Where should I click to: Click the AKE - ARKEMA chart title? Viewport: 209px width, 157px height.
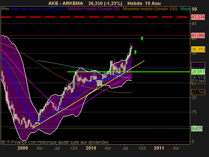(66, 3)
